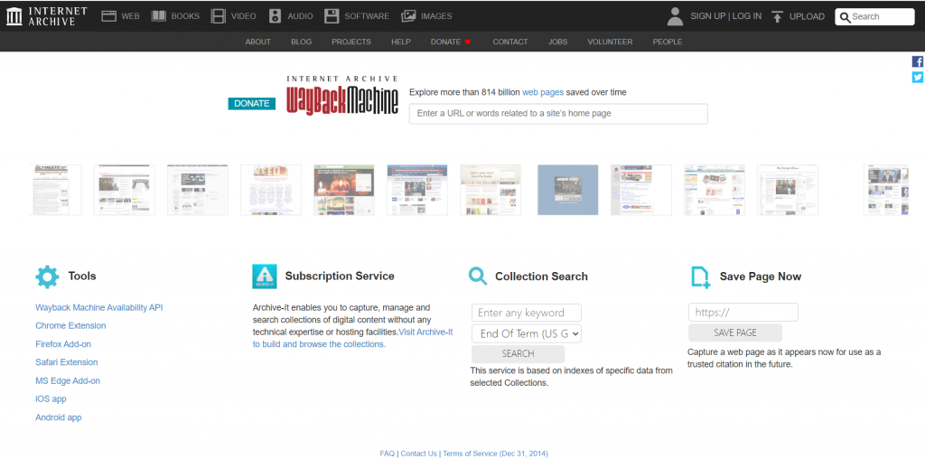Open the Chrome Extension link
The image size is (925, 459).
(70, 325)
